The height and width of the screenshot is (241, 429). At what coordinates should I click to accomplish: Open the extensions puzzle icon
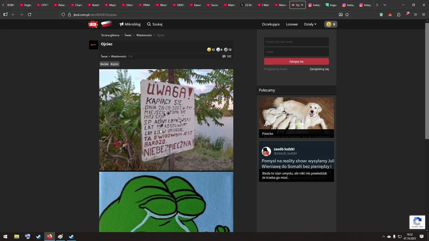[399, 14]
